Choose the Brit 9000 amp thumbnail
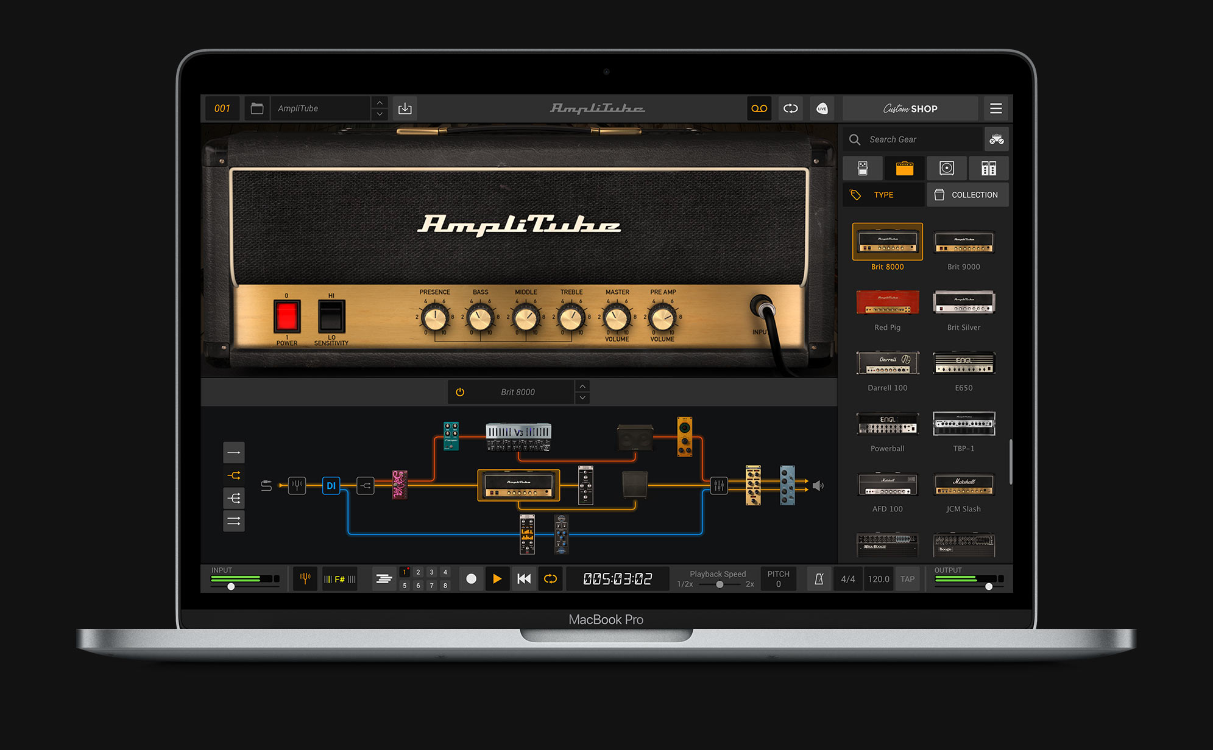The image size is (1213, 750). [x=964, y=242]
